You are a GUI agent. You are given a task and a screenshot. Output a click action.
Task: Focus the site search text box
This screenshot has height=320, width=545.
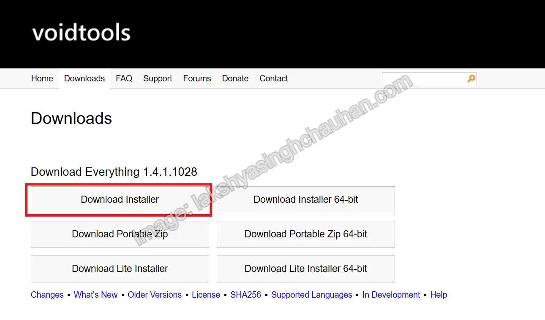[x=425, y=78]
